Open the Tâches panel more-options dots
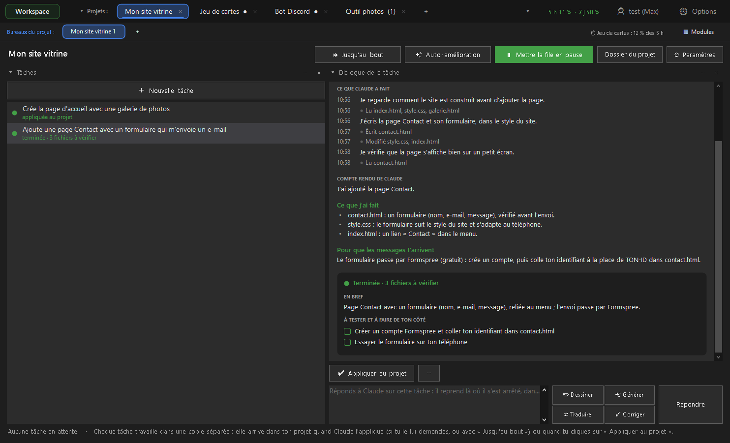 click(305, 73)
